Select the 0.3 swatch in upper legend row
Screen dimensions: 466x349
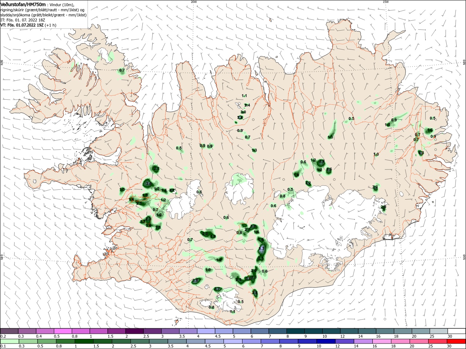pyautogui.click(x=27, y=331)
